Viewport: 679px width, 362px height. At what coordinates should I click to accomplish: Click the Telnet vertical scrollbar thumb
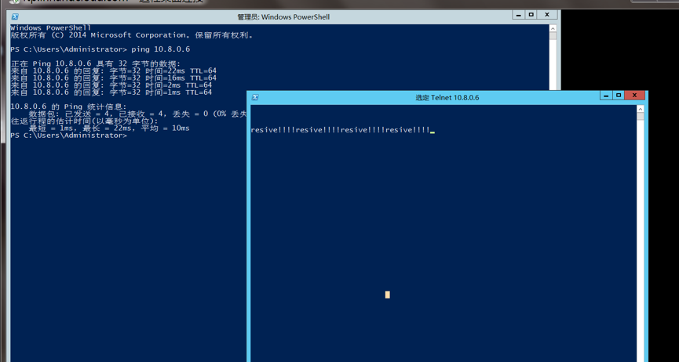pyautogui.click(x=641, y=117)
